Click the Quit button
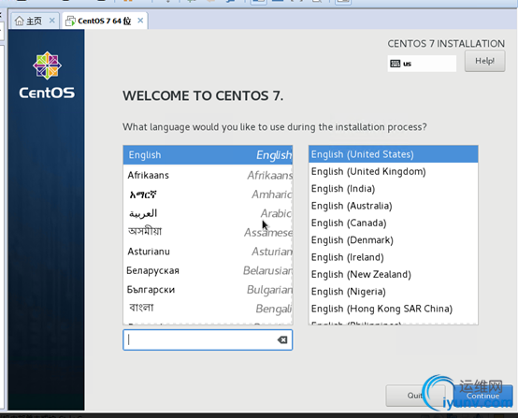This screenshot has width=518, height=418. [415, 396]
